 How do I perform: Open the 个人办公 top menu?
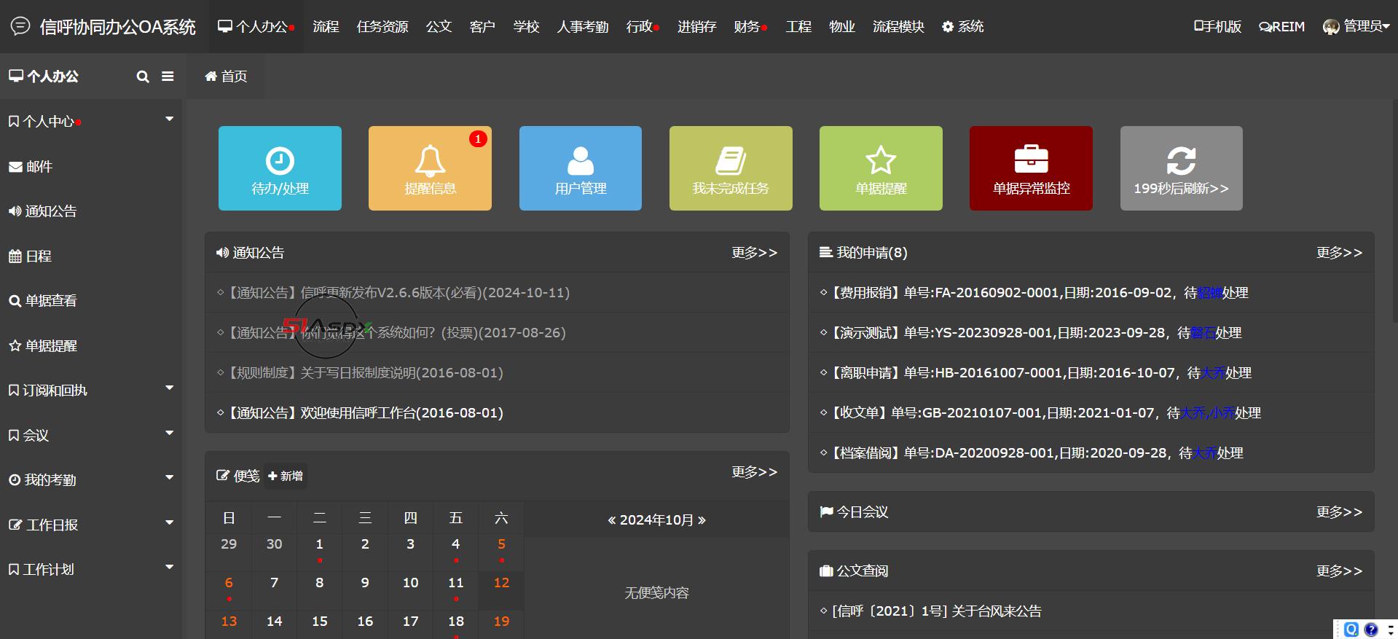[256, 26]
